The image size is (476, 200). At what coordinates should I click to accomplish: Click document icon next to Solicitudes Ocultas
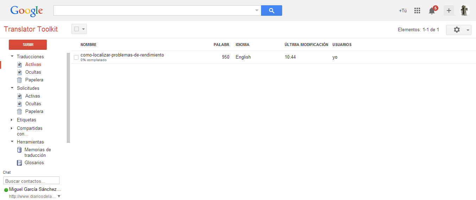tap(20, 104)
